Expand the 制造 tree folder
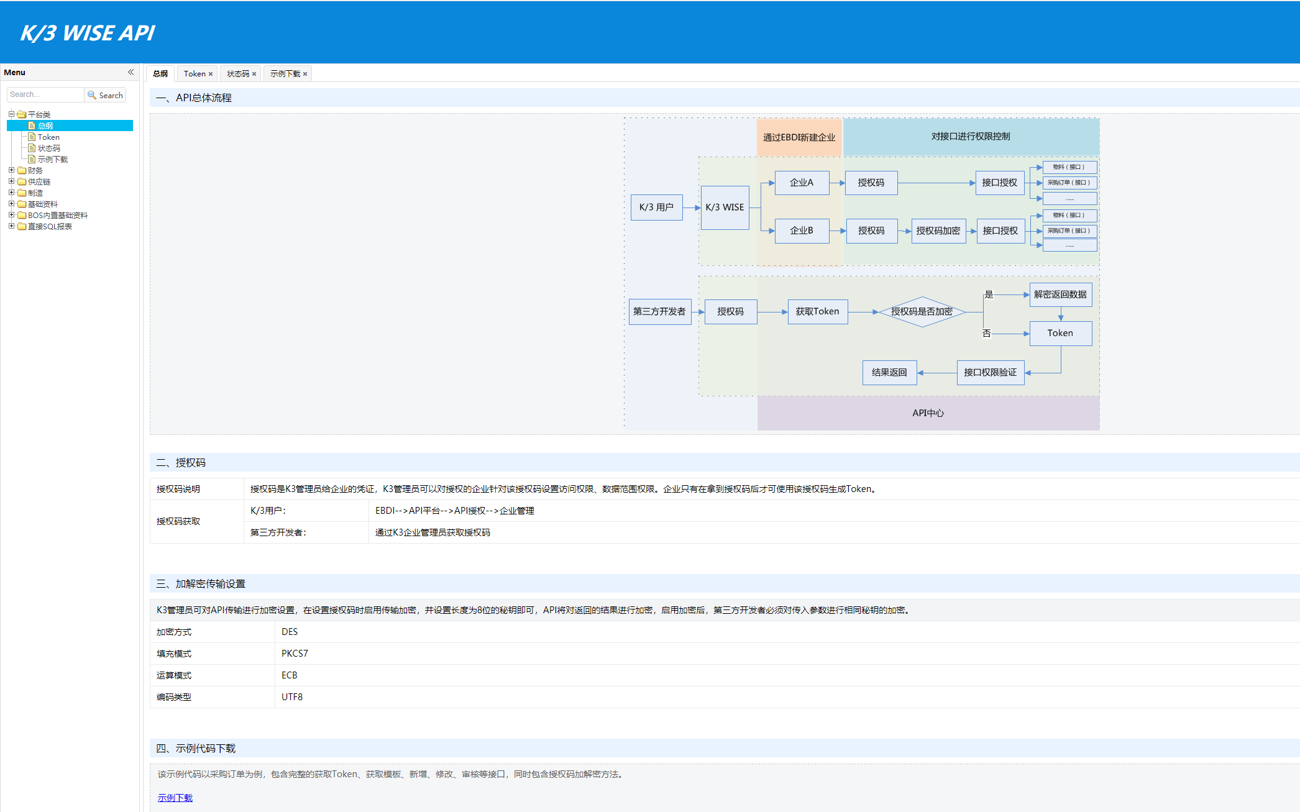This screenshot has width=1300, height=812. tap(11, 192)
